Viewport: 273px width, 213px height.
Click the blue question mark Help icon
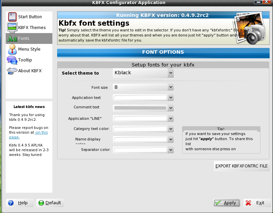(11, 203)
